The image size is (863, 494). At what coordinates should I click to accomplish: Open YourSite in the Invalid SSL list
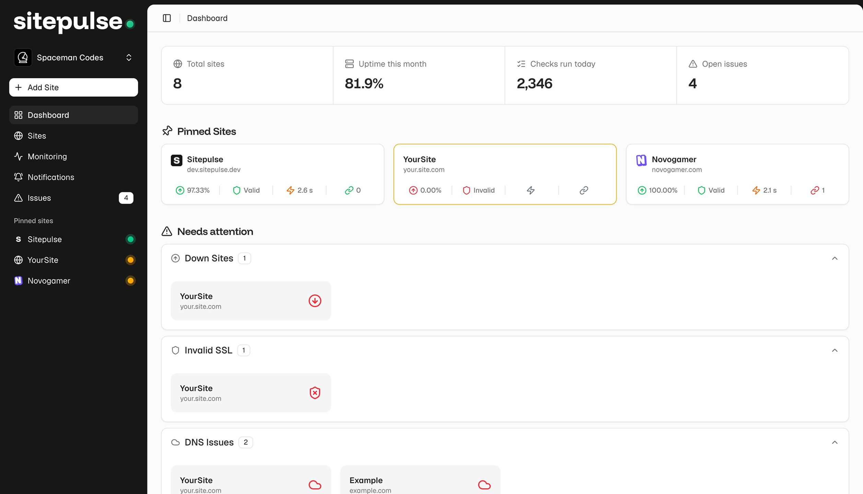(x=251, y=393)
